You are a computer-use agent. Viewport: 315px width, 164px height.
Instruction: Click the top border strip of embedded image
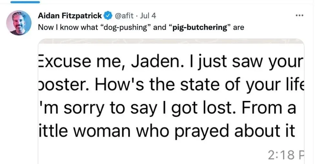(171, 41)
